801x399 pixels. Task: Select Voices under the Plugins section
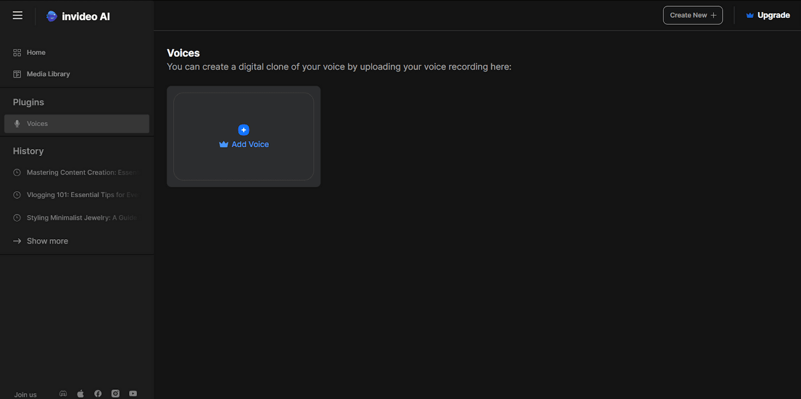point(37,123)
